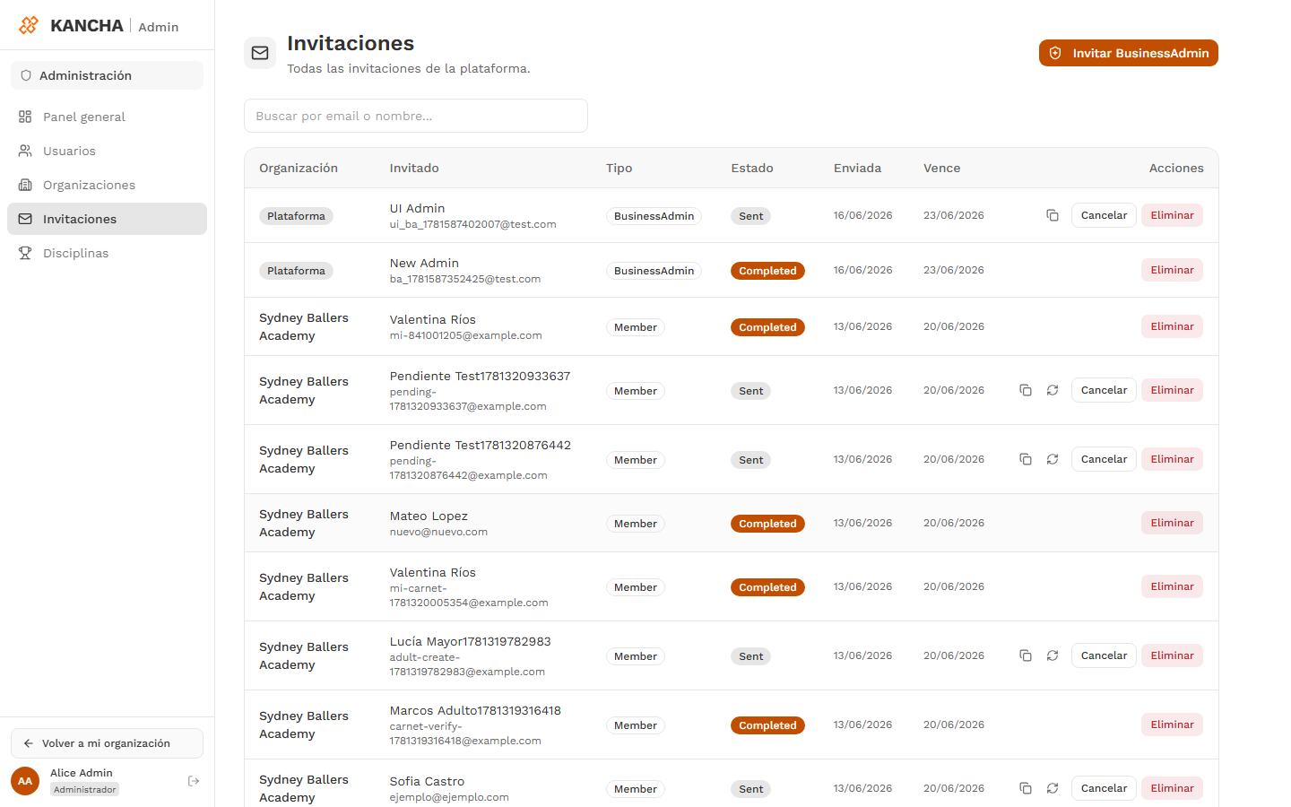Cancel Pendiente Test1781320876442 invitation

point(1104,459)
